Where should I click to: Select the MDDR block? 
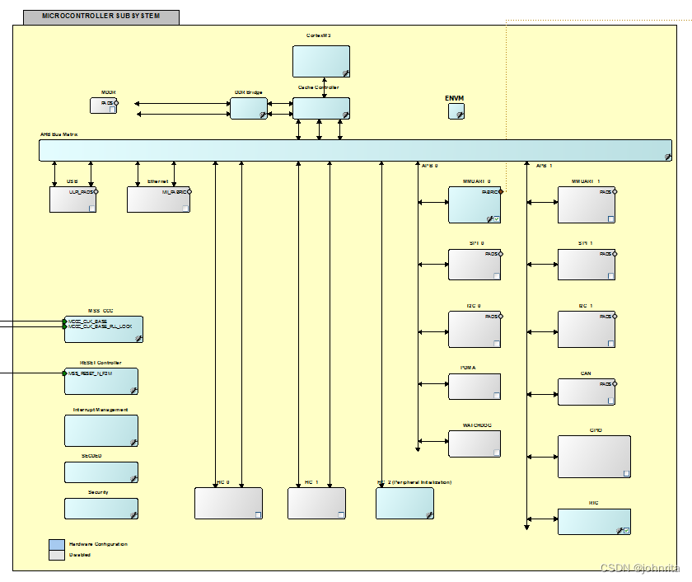click(102, 104)
